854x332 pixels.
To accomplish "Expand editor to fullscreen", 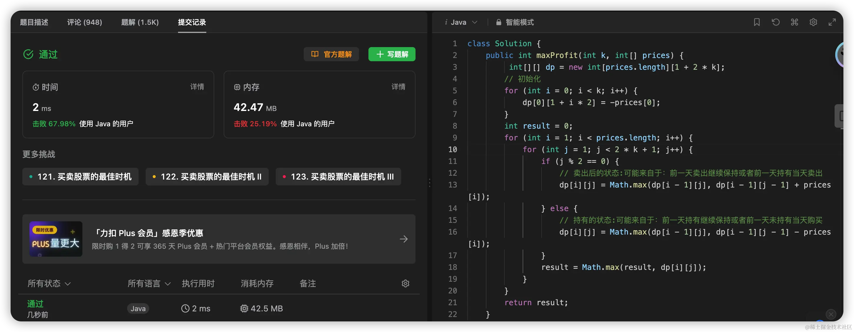I will coord(832,22).
